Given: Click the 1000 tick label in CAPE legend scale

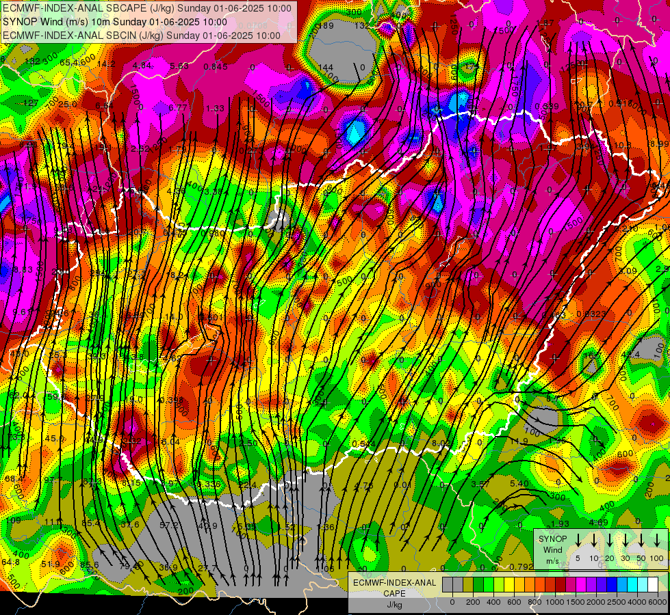Looking at the screenshot, I should click(556, 602).
